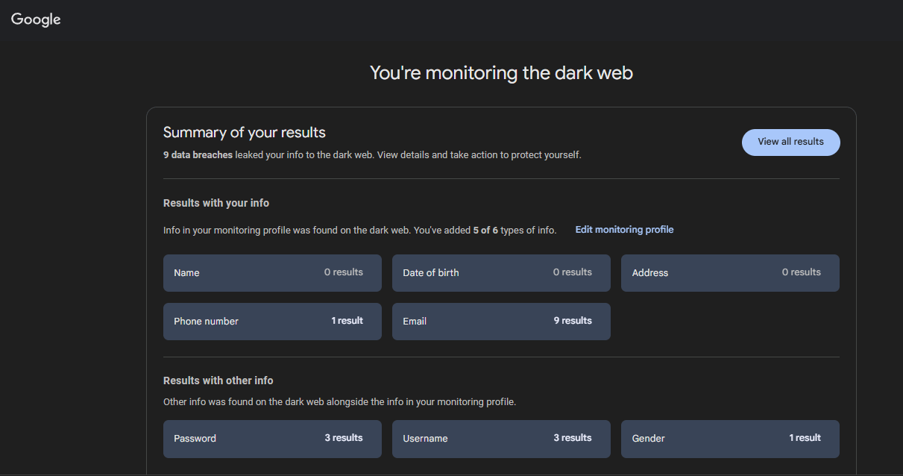
Task: Open the Username results card
Action: (x=501, y=439)
